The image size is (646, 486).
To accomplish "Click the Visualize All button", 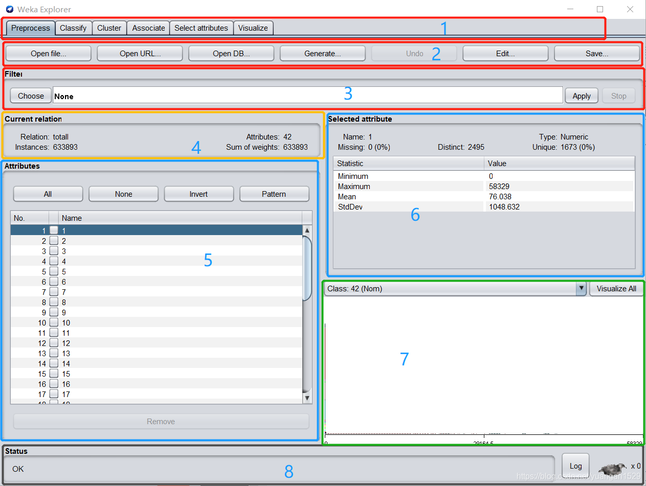I will (x=616, y=289).
